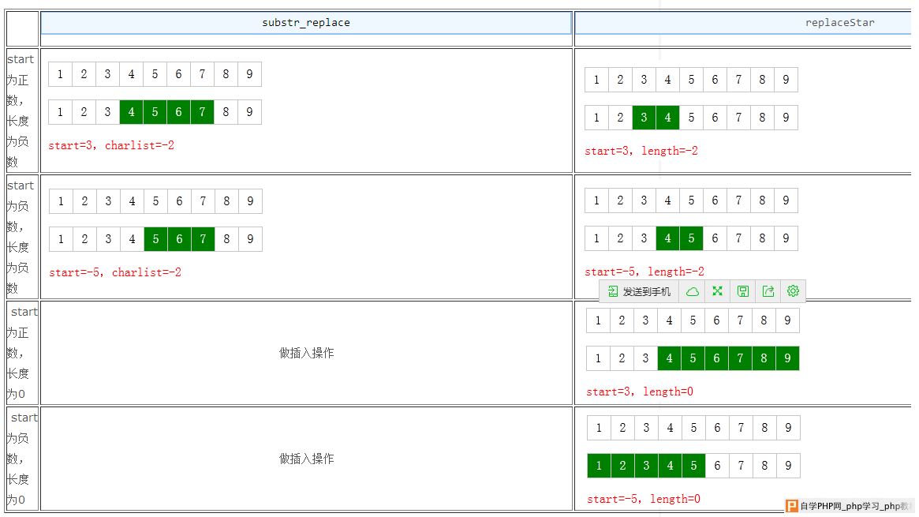This screenshot has width=919, height=517.
Task: Select the caption start=3, length=-2
Action: tap(641, 152)
